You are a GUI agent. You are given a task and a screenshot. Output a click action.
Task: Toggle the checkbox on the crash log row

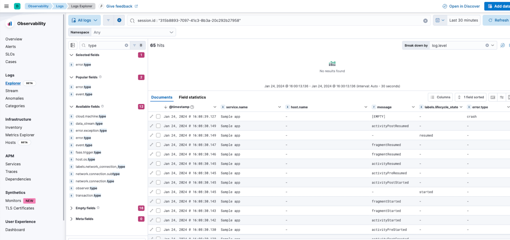[x=158, y=116]
